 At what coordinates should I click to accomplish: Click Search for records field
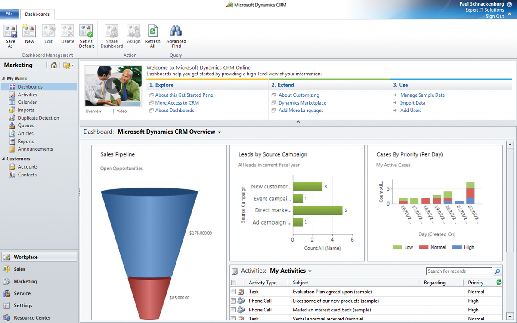tap(459, 271)
